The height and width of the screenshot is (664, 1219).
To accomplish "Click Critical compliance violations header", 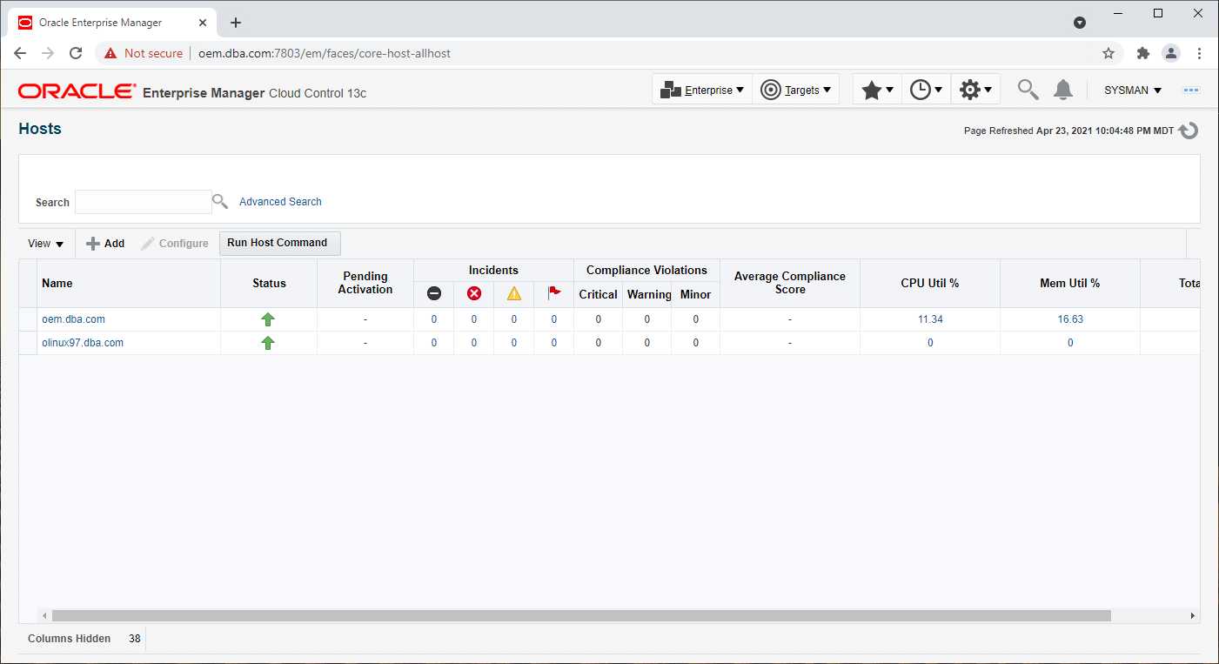I will tap(599, 294).
